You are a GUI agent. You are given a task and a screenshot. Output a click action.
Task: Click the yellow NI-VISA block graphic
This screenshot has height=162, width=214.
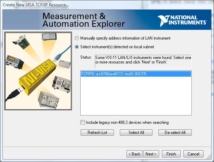pyautogui.click(x=37, y=74)
